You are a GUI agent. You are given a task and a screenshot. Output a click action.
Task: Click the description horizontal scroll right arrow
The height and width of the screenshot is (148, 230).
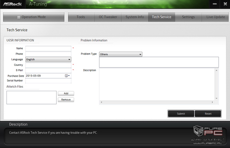pyautogui.click(x=212, y=102)
